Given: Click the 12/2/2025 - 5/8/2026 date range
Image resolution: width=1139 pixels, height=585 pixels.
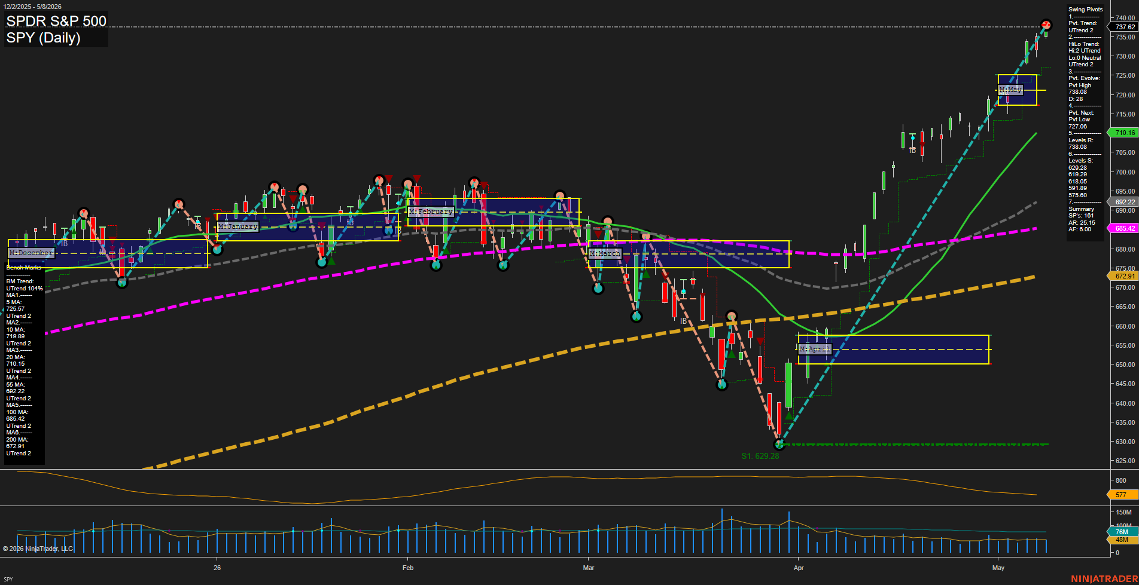Looking at the screenshot, I should tap(32, 7).
